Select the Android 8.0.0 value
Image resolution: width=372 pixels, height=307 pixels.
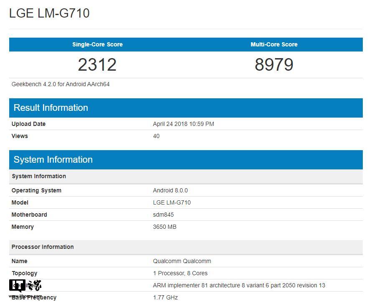(170, 190)
